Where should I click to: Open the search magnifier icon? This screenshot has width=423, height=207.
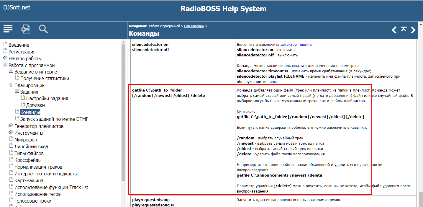(43, 29)
